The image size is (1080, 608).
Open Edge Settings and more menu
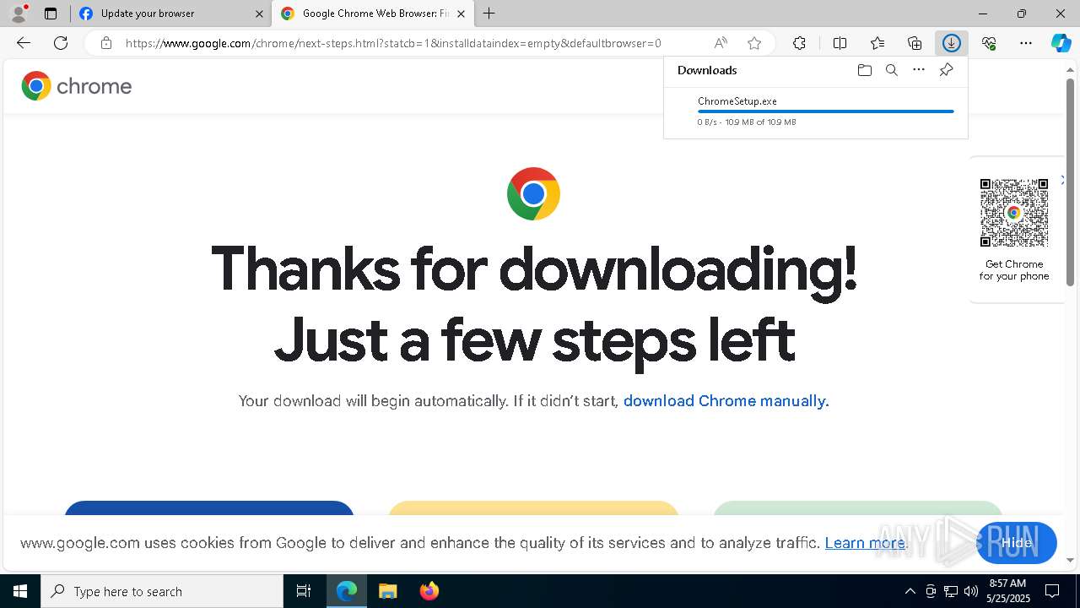(x=1026, y=43)
